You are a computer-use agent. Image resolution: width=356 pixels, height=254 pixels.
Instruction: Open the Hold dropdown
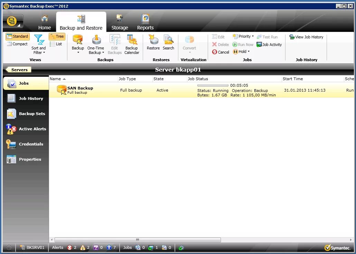click(241, 51)
